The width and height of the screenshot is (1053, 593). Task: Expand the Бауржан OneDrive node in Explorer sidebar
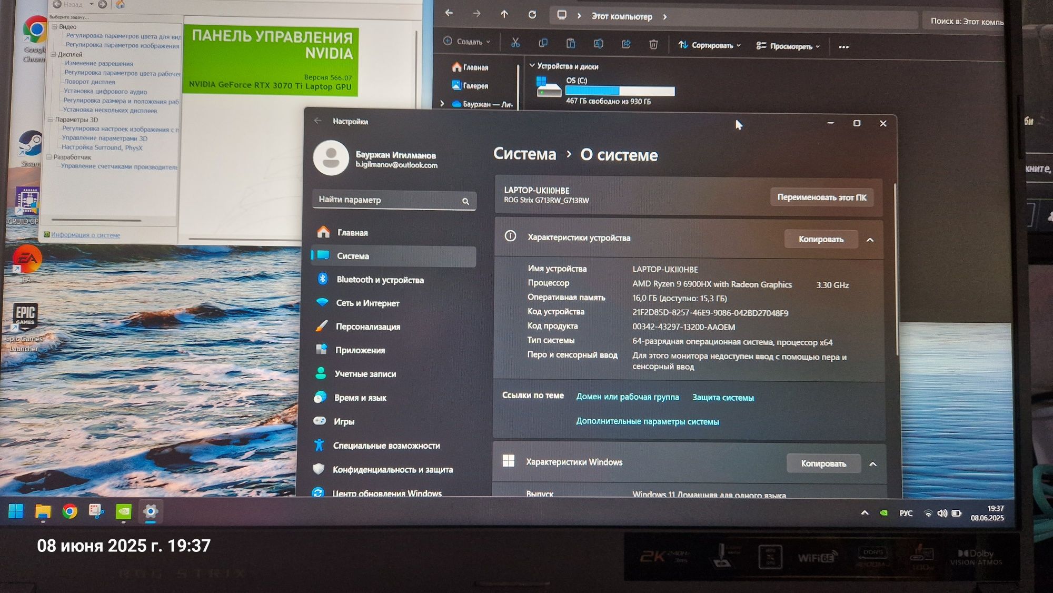click(x=442, y=104)
